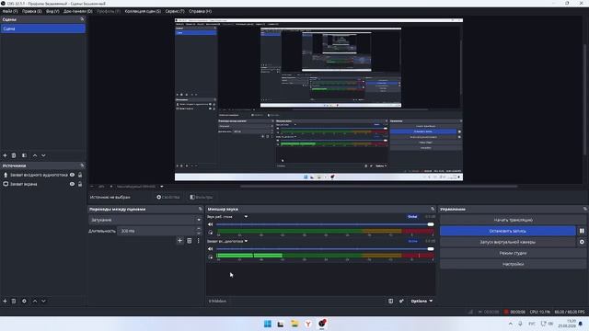The width and height of the screenshot is (589, 331).
Task: Open source Properties button below preview
Action: tap(167, 197)
